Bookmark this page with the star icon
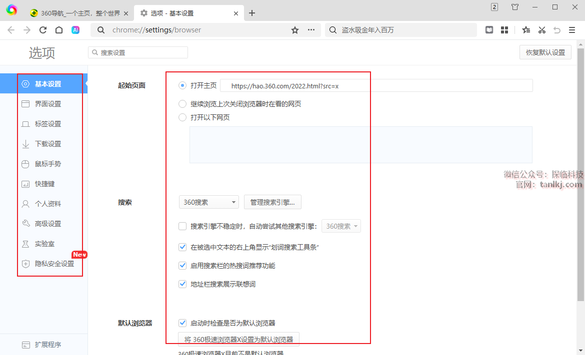Screen dimensions: 585x355 [295, 30]
